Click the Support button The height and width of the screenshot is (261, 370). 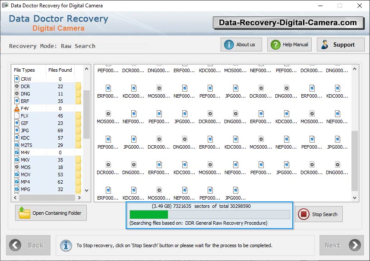point(341,45)
